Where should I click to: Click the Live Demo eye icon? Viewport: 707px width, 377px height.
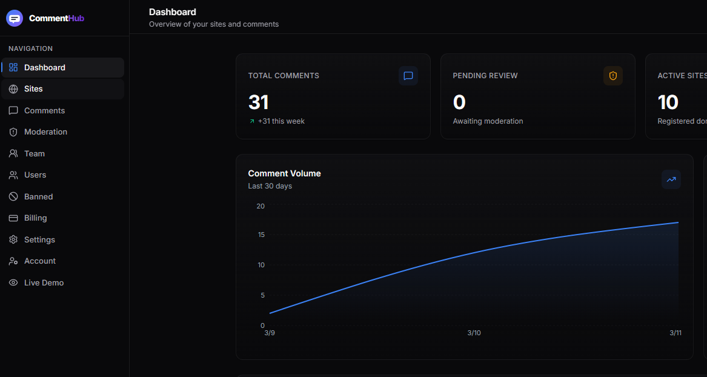tap(13, 282)
